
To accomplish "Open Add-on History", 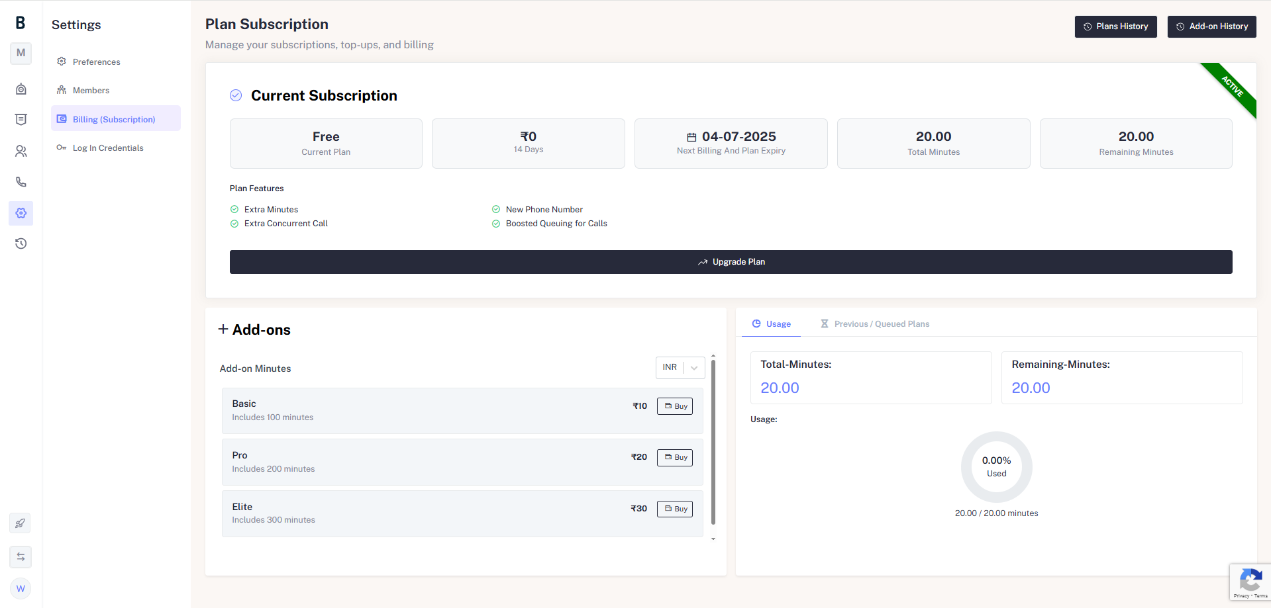I will pyautogui.click(x=1211, y=26).
